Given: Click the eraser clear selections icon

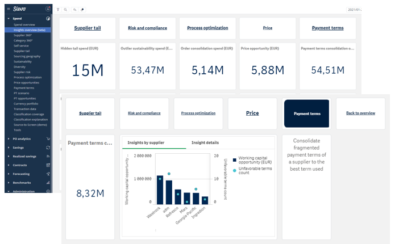Looking at the screenshot, I should click(82, 10).
